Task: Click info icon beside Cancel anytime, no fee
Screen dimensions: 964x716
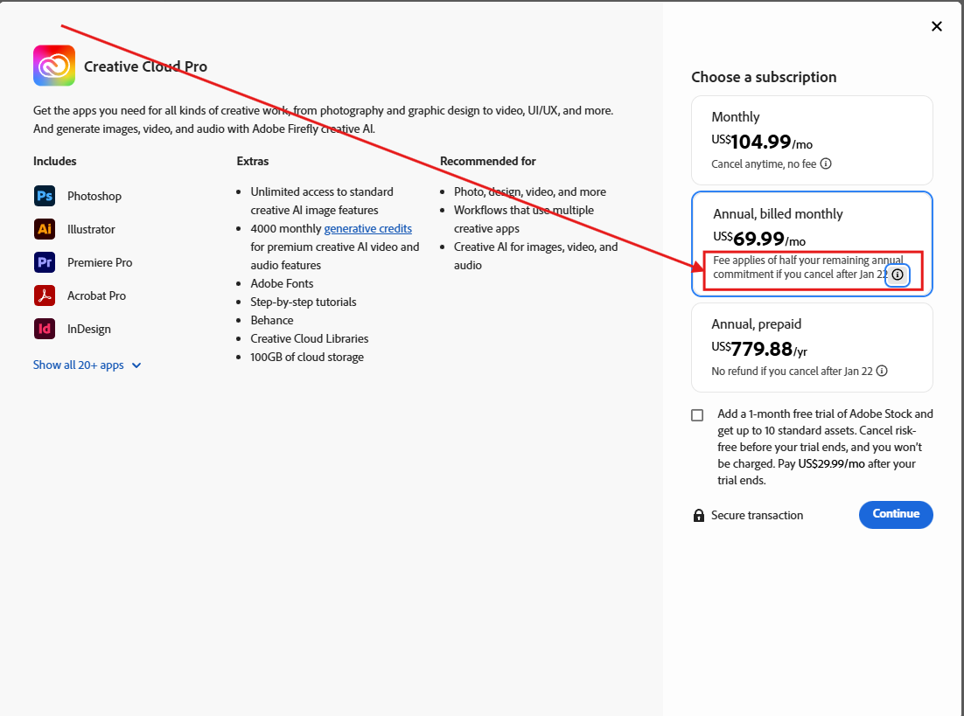Action: [x=826, y=163]
